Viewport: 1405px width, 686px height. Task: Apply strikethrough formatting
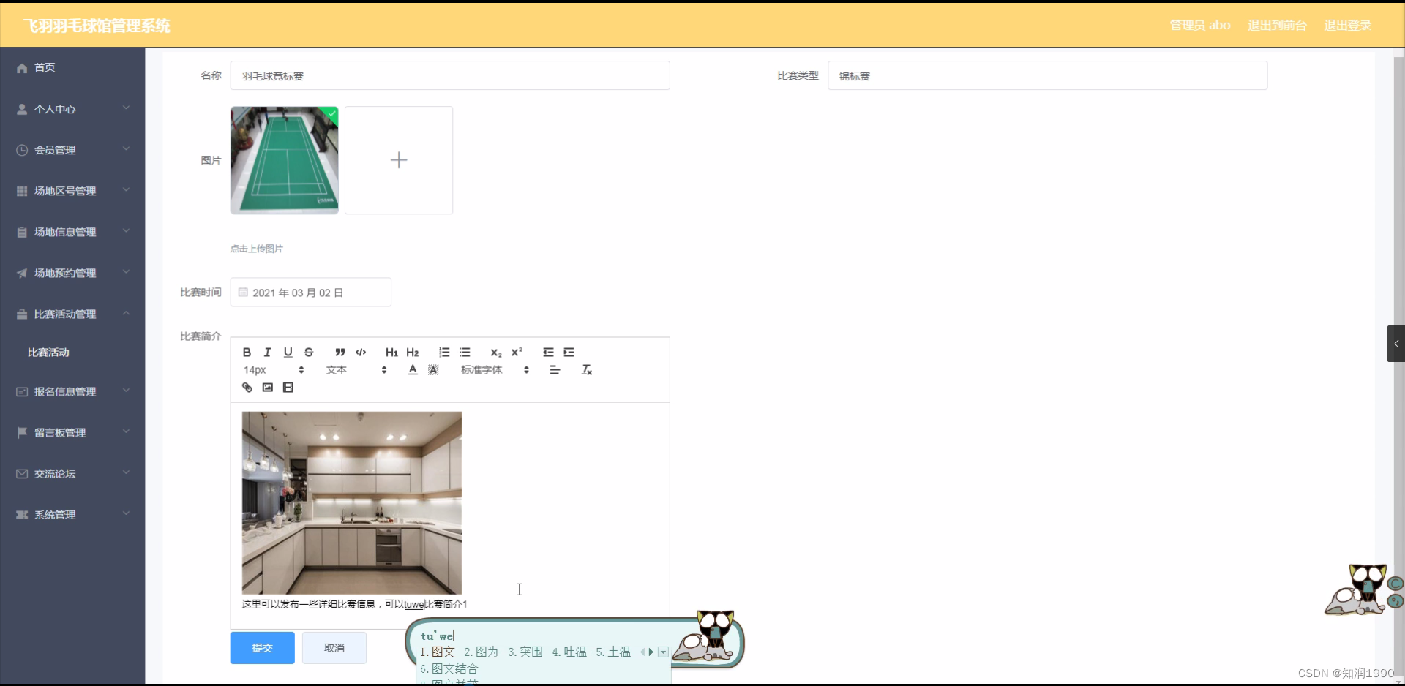pos(309,352)
